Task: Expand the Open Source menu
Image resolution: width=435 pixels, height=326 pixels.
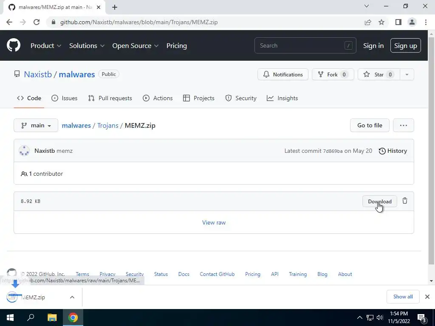Action: (x=136, y=45)
